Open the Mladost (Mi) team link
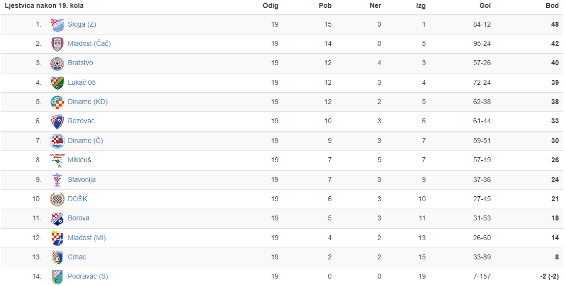 pos(87,238)
